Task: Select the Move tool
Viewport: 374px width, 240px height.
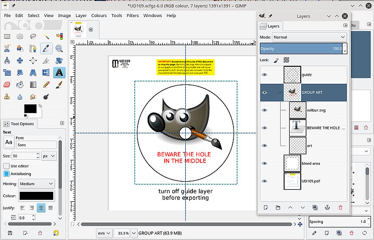Action: pos(20,60)
